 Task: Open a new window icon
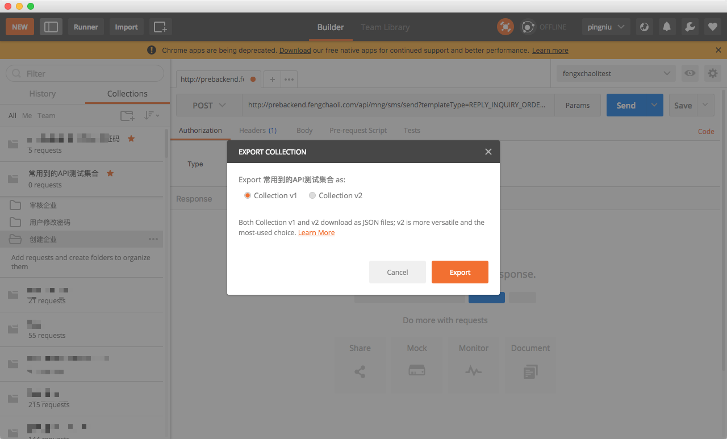tap(160, 27)
